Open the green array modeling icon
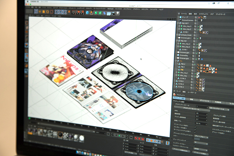This screenshot has height=156, width=234. click(100, 13)
